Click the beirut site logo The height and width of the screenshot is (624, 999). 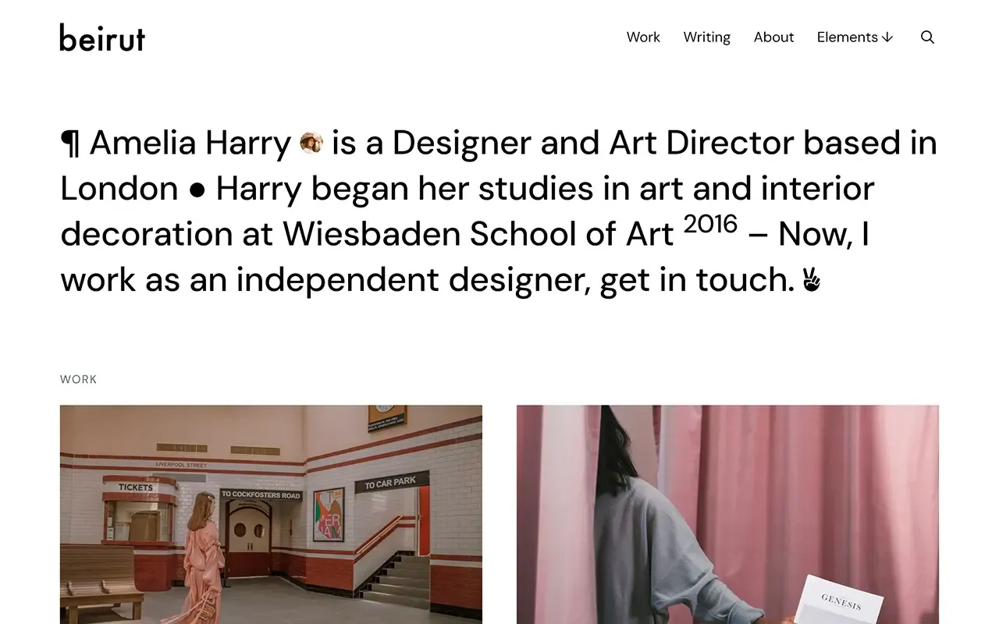pos(102,37)
